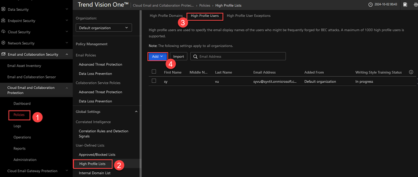
Task: Open the documentation book icon in header
Action: coord(405,5)
